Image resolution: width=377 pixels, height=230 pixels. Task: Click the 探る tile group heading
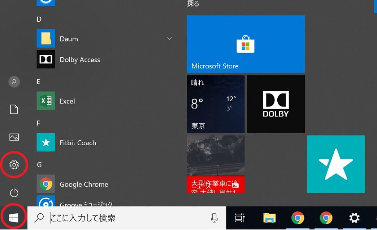tap(193, 3)
